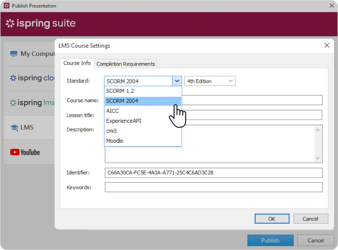Click the iSpring Cloud asterisk icon
The image size is (338, 250).
coord(13,78)
